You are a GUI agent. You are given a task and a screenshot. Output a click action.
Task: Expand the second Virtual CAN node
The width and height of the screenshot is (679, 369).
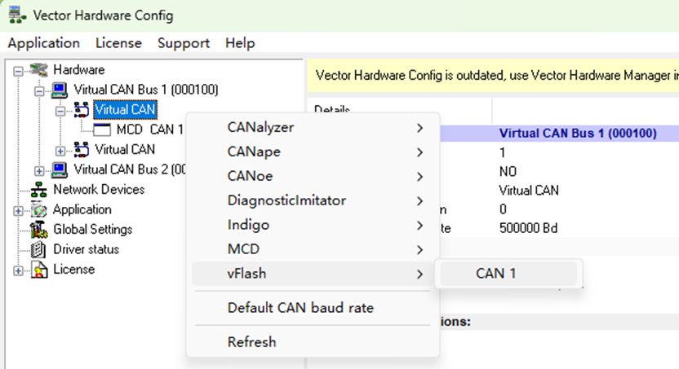point(60,151)
